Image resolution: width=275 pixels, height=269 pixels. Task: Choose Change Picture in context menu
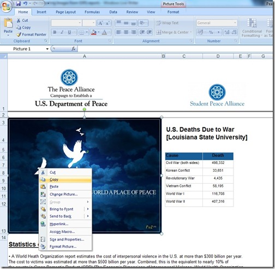[65, 194]
